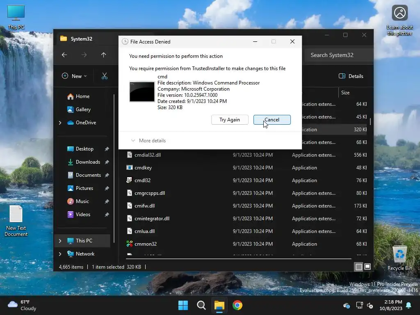420x315 pixels.
Task: Click the pin icon next to Videos
Action: click(107, 215)
